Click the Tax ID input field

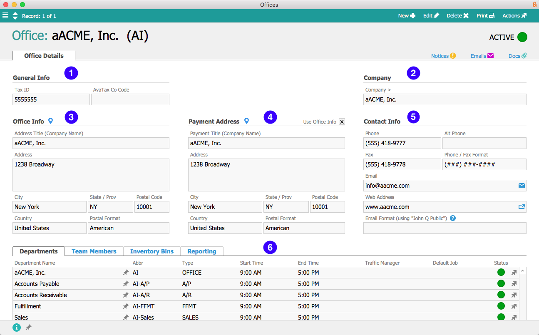tap(51, 99)
